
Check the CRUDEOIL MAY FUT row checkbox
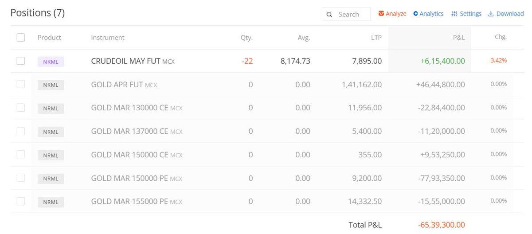pos(21,61)
